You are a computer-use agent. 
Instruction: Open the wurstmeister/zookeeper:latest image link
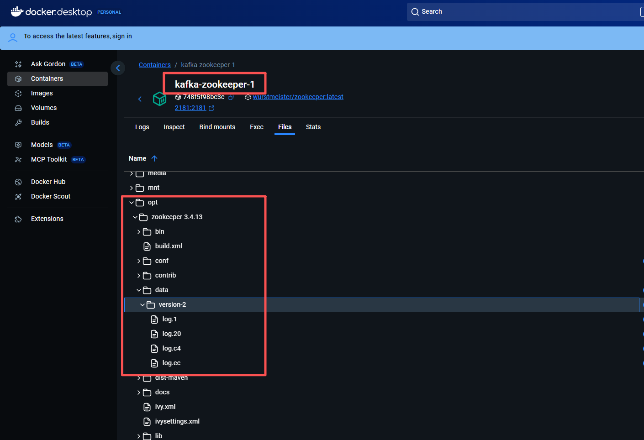tap(298, 97)
